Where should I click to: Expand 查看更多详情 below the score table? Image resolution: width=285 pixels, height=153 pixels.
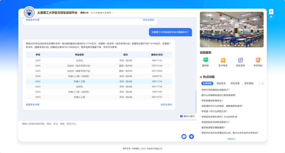32,104
